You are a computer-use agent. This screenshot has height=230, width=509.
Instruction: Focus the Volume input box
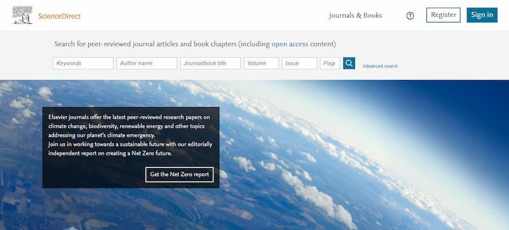(x=261, y=63)
